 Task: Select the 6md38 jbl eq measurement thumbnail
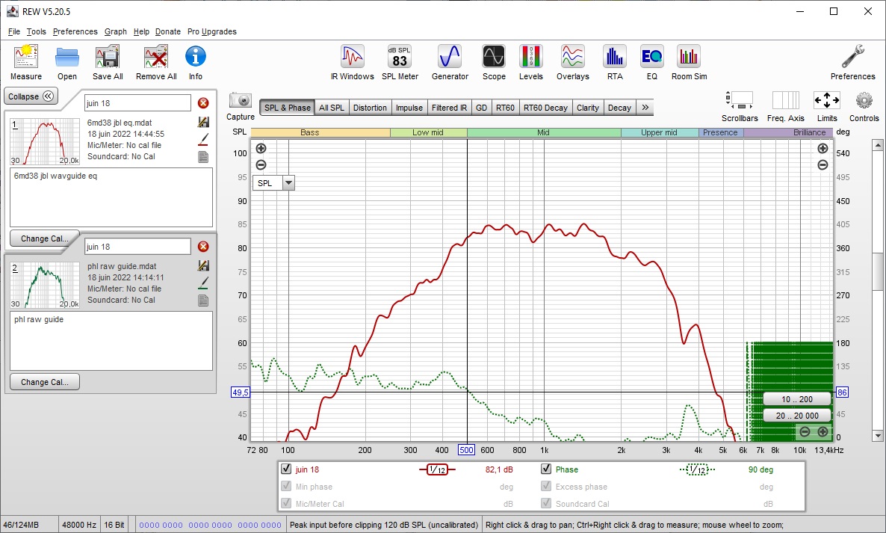coord(46,141)
